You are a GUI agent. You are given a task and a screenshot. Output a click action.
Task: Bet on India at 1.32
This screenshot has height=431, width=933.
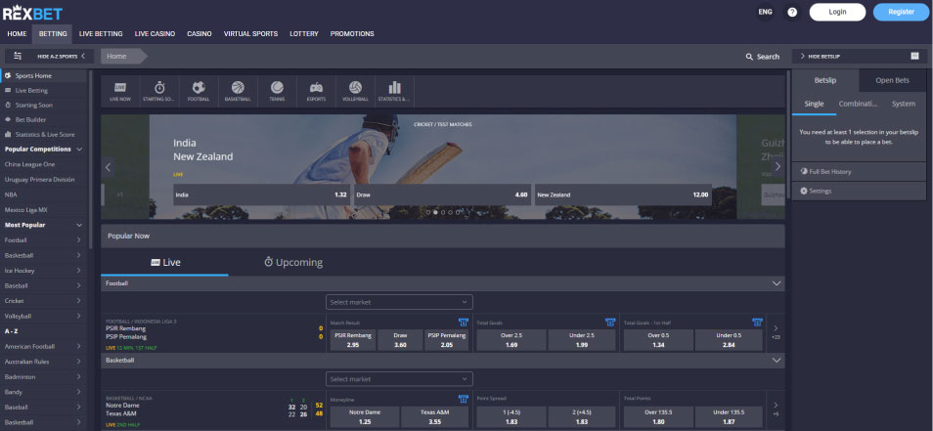point(261,194)
